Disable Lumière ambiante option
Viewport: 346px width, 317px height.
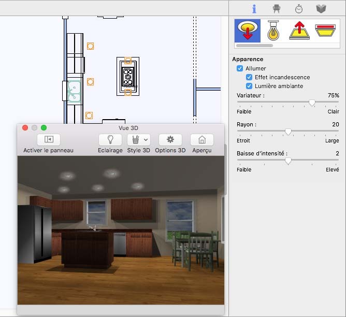(x=249, y=86)
